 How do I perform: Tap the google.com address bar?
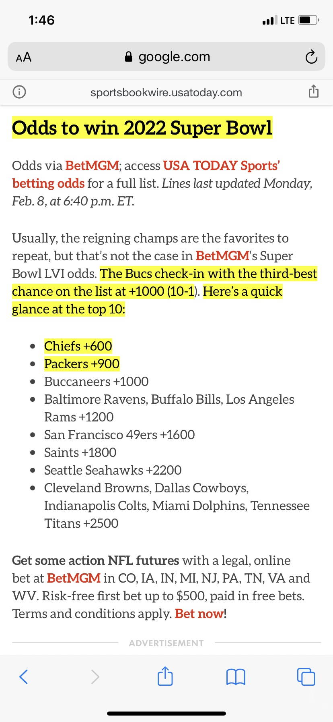tap(166, 57)
